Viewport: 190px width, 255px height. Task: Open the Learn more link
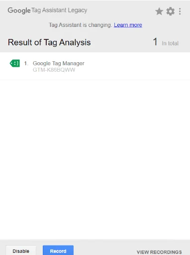coord(128,25)
